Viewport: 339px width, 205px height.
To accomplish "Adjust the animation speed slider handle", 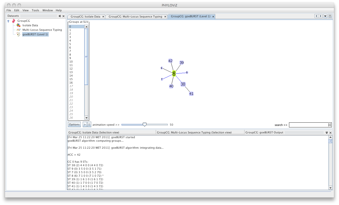I will click(144, 124).
